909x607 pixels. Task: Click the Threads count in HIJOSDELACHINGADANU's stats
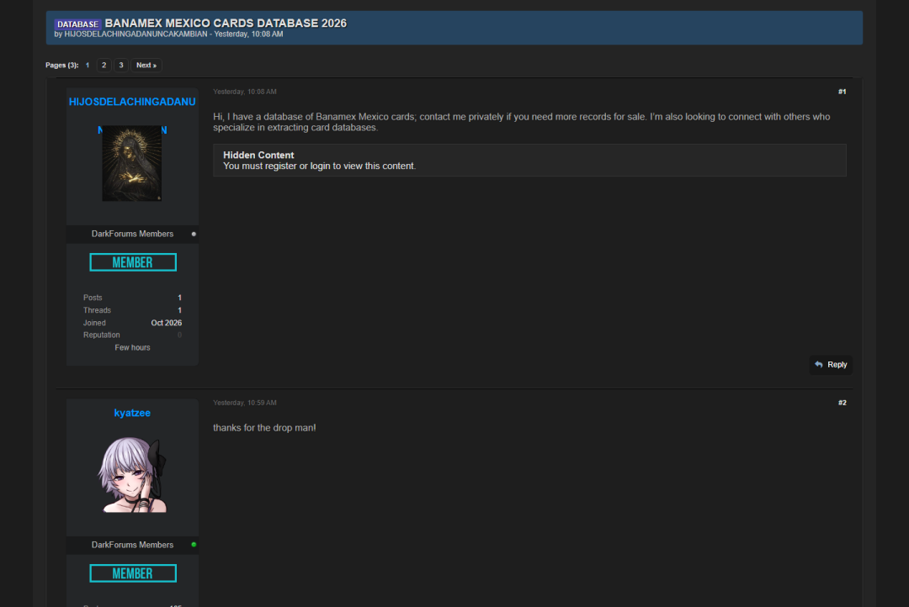(180, 310)
